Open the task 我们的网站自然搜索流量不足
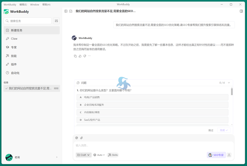Image resolution: width=247 pixels, height=166 pixels. coord(32,88)
